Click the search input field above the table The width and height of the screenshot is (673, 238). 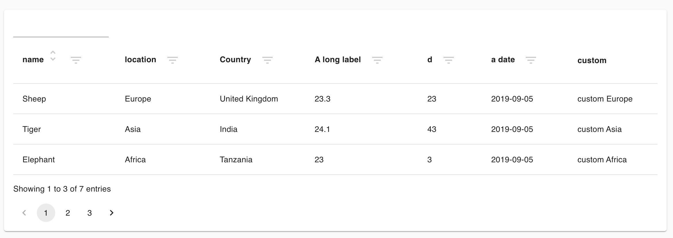[x=60, y=34]
